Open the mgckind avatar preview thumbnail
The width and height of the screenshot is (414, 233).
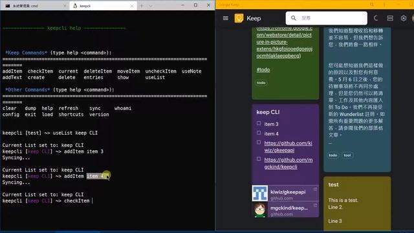click(x=260, y=210)
